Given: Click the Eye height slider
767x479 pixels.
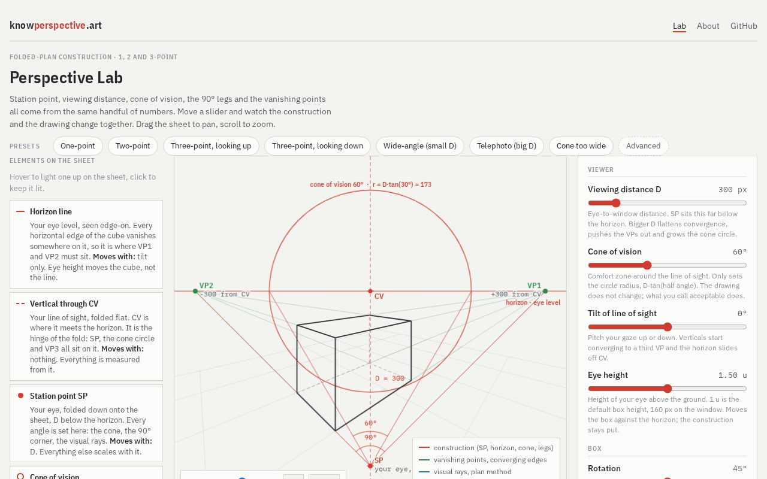Looking at the screenshot, I should coord(668,389).
